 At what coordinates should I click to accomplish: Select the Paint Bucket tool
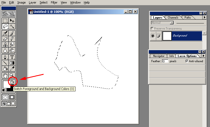5,69
